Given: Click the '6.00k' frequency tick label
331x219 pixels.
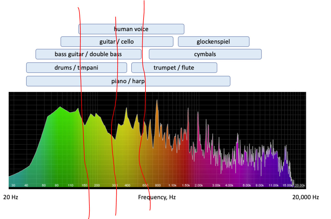Looking at the screenshot, I should point(247,185).
